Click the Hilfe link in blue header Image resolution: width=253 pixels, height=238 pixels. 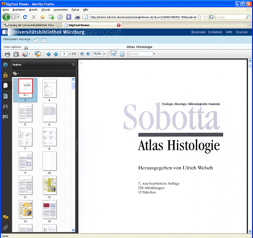229,32
